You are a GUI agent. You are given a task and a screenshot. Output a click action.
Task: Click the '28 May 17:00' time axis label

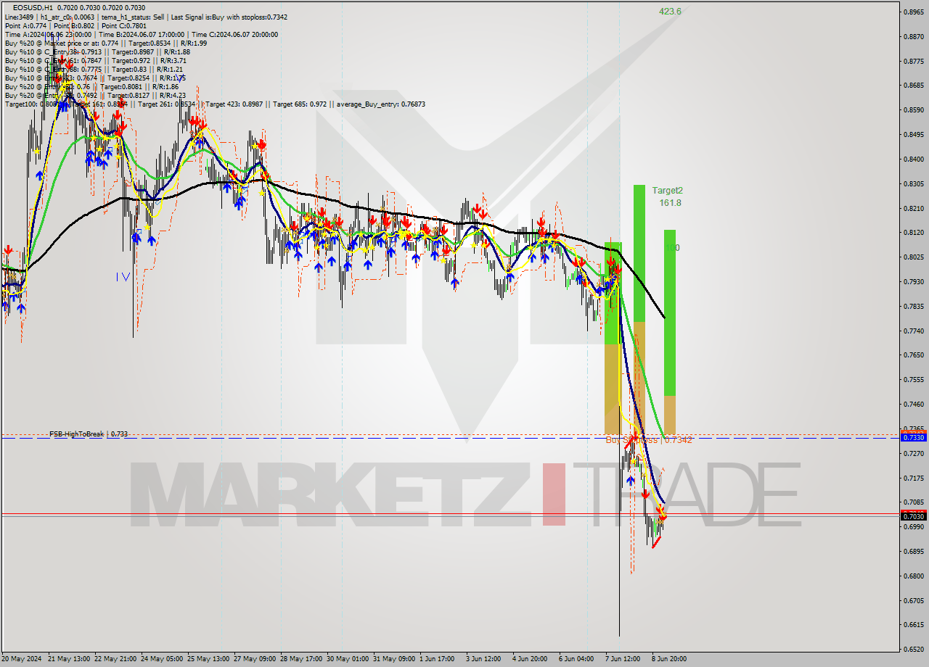[x=300, y=659]
